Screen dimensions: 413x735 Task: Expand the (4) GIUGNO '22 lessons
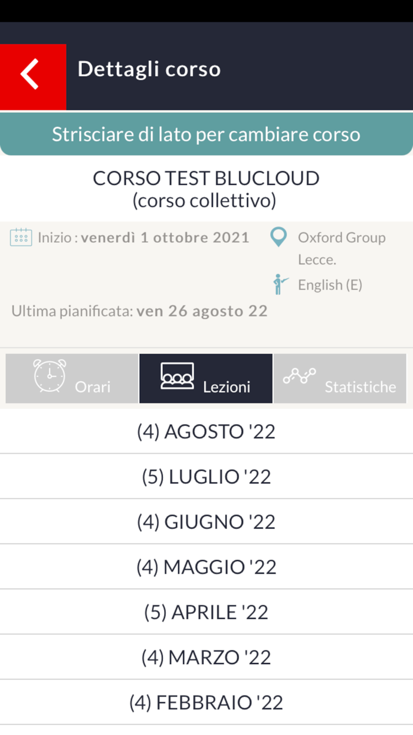coord(206,521)
